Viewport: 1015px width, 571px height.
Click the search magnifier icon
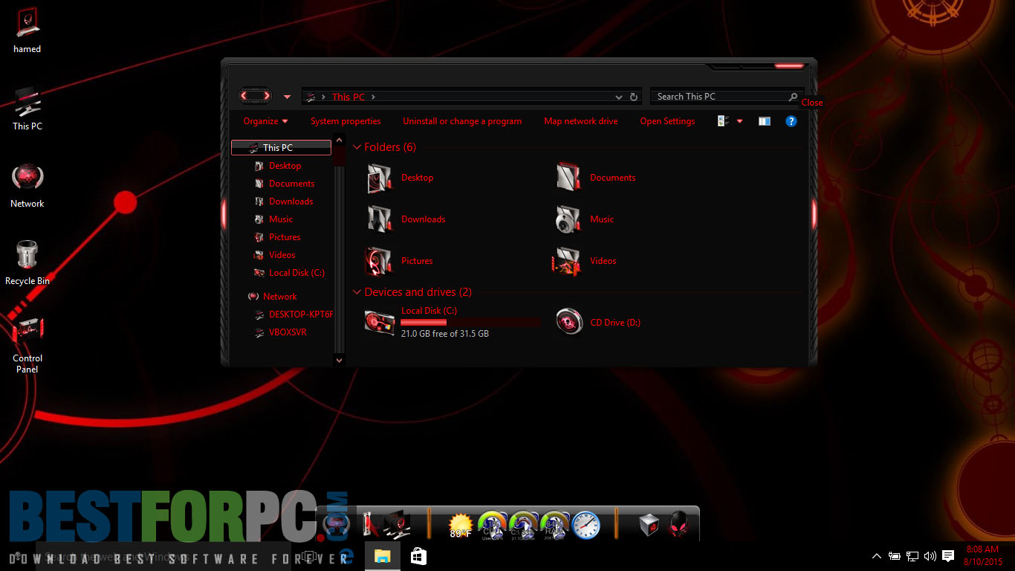tap(793, 97)
